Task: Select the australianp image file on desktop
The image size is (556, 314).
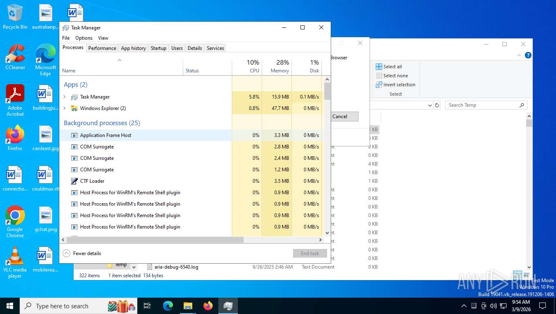Action: (45, 16)
